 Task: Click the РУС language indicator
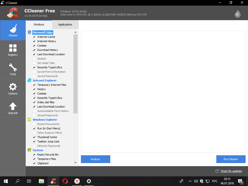coord(215,181)
